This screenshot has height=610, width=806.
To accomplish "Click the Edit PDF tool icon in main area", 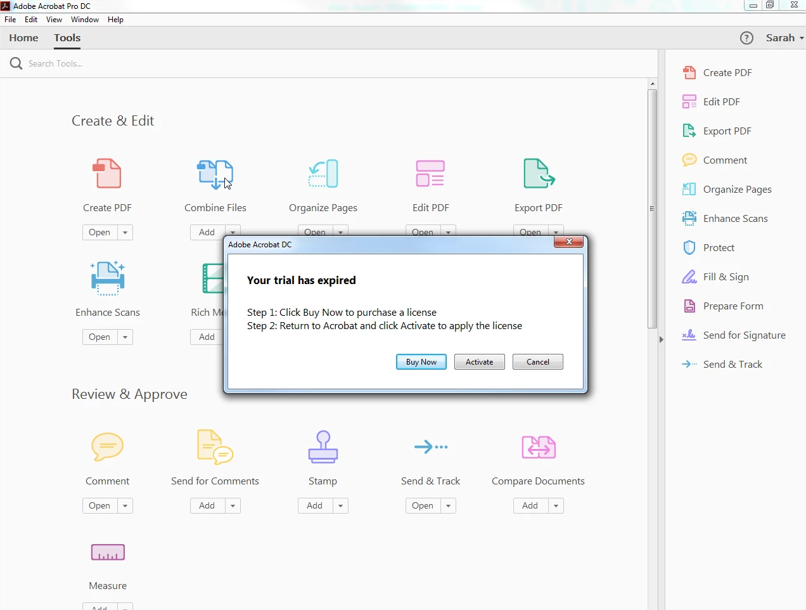I will (x=430, y=173).
